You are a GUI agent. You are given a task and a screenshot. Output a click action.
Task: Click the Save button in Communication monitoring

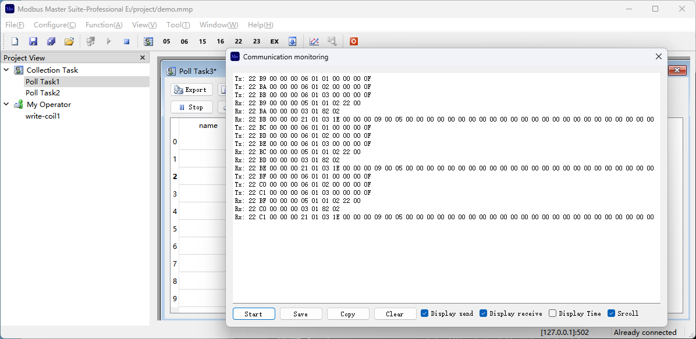(x=300, y=314)
